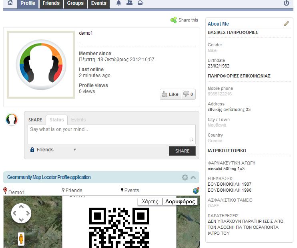This screenshot has width=297, height=248.
Task: Pan the map right arrow
Action: (28, 213)
